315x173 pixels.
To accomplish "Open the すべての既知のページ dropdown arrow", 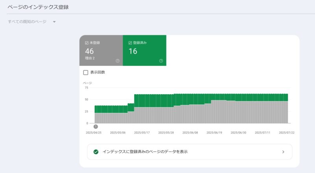I will [x=54, y=22].
